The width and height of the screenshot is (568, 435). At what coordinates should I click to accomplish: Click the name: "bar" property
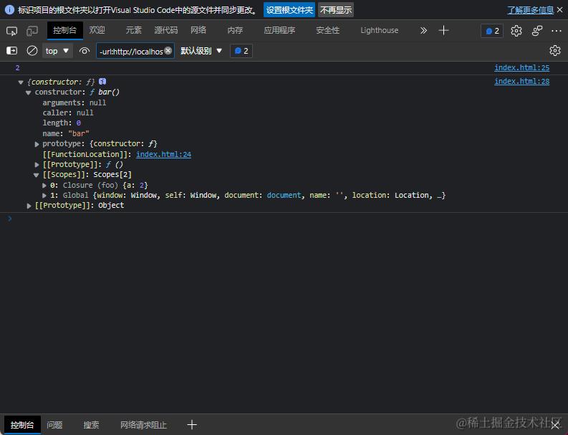pos(66,134)
